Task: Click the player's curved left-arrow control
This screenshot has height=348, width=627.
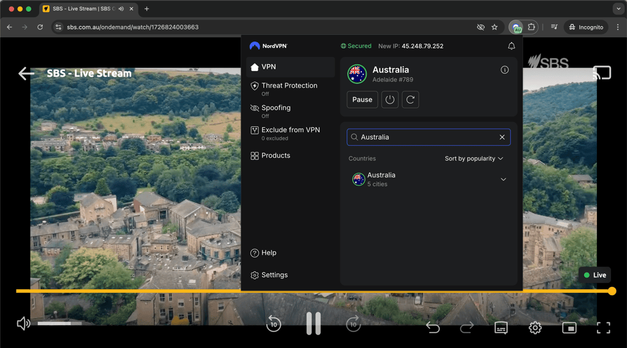Action: coord(433,328)
